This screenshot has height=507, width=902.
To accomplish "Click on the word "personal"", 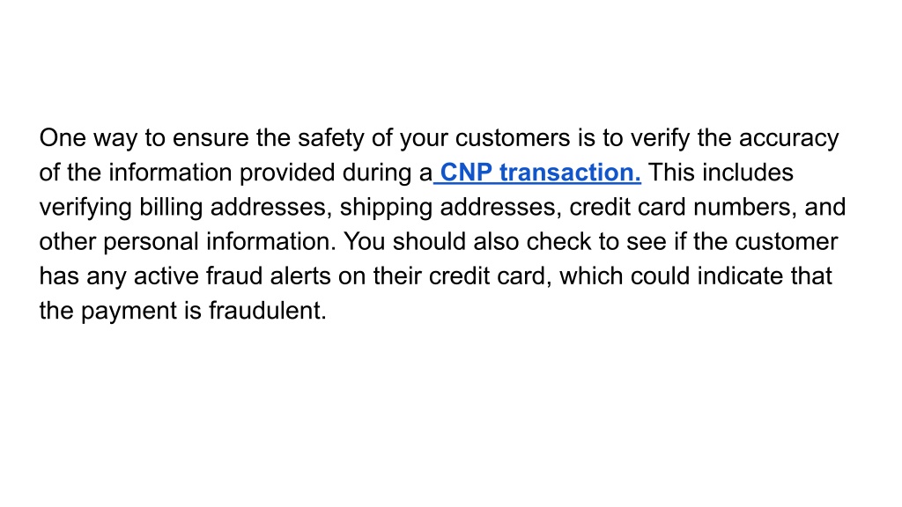I will [x=151, y=242].
